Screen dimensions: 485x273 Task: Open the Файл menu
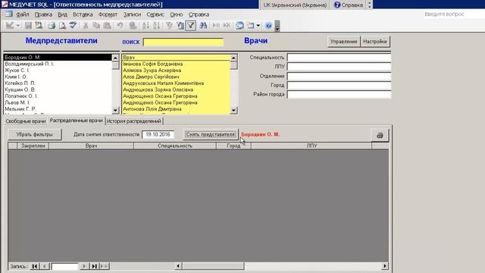point(22,14)
